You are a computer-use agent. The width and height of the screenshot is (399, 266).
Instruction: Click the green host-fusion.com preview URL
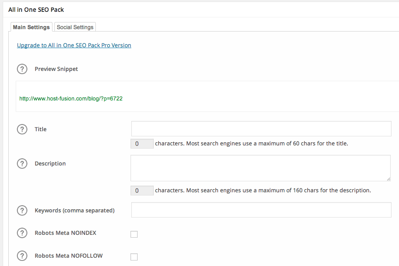click(71, 99)
